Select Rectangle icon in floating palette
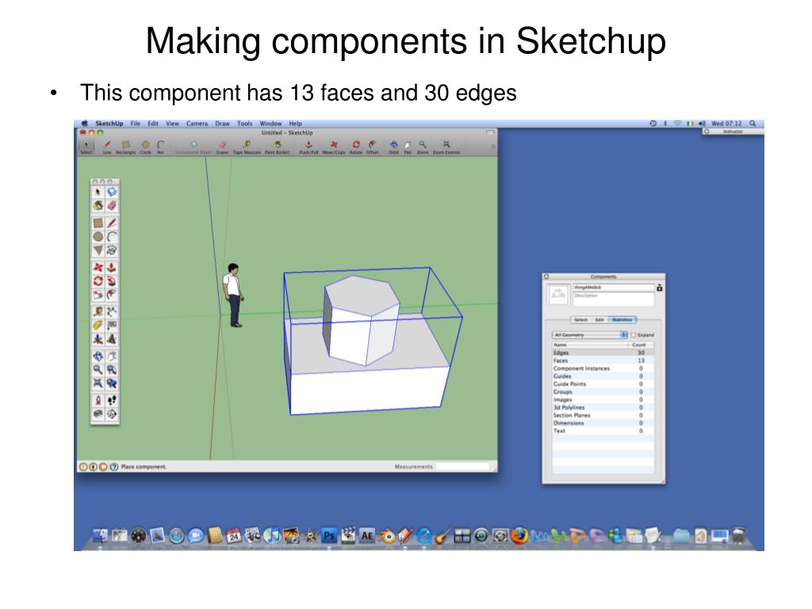The width and height of the screenshot is (812, 609). click(x=98, y=223)
